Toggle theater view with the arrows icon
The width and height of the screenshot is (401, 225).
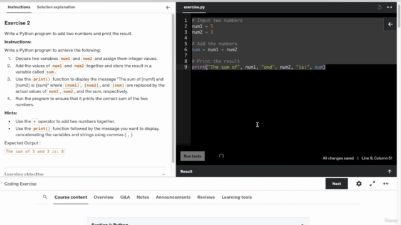(386, 184)
